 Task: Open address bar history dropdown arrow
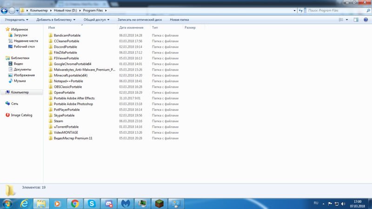[x=294, y=10]
